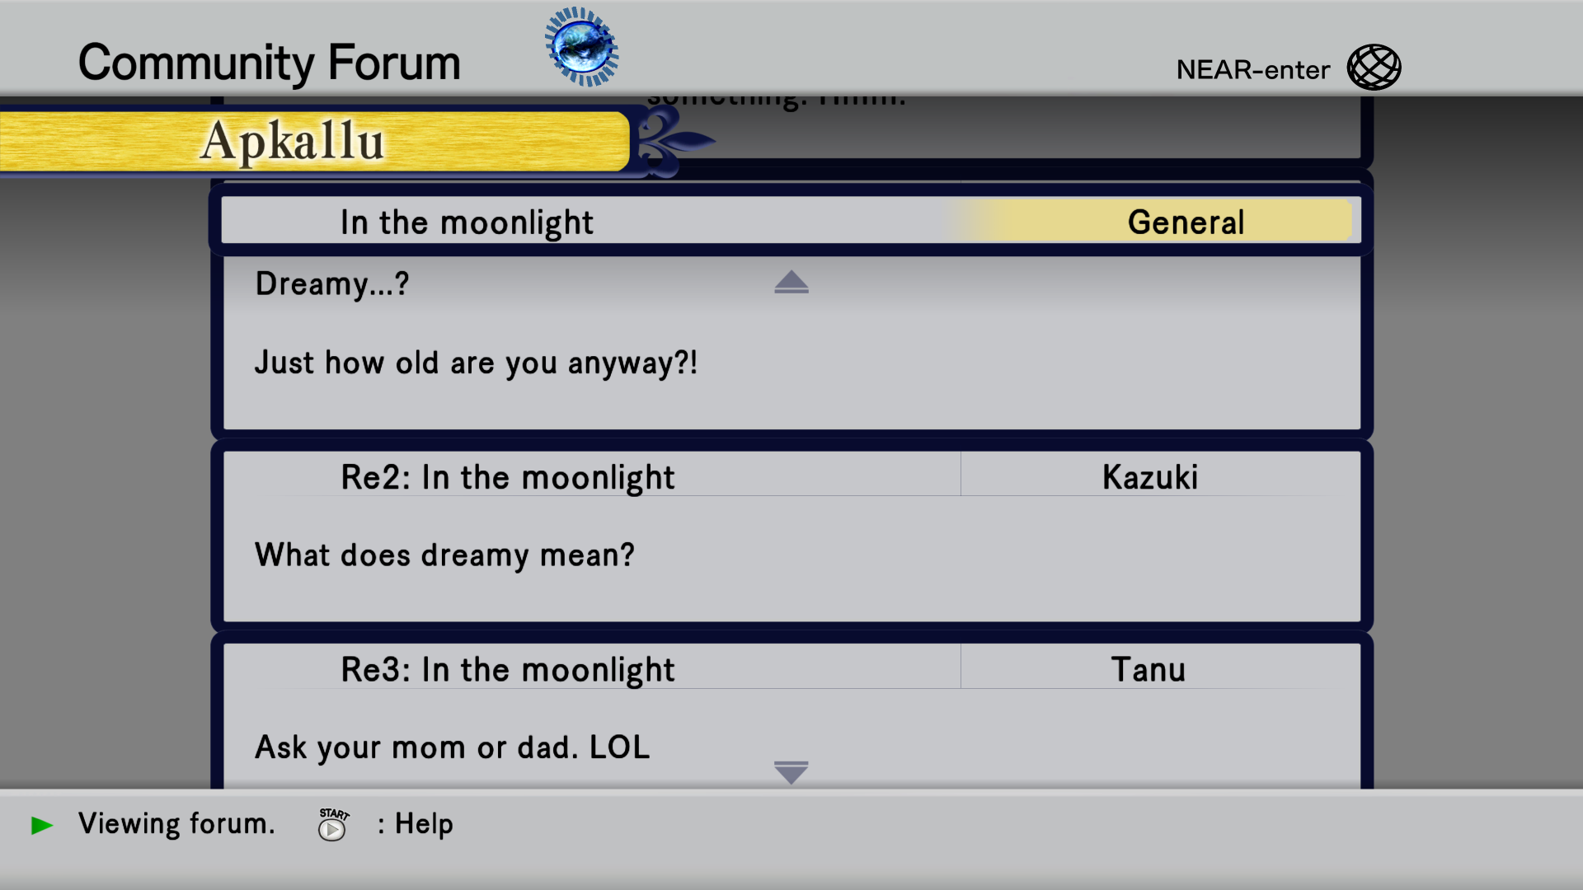Select message 'What does dreamy mean?'
Image resolution: width=1583 pixels, height=890 pixels.
click(444, 555)
